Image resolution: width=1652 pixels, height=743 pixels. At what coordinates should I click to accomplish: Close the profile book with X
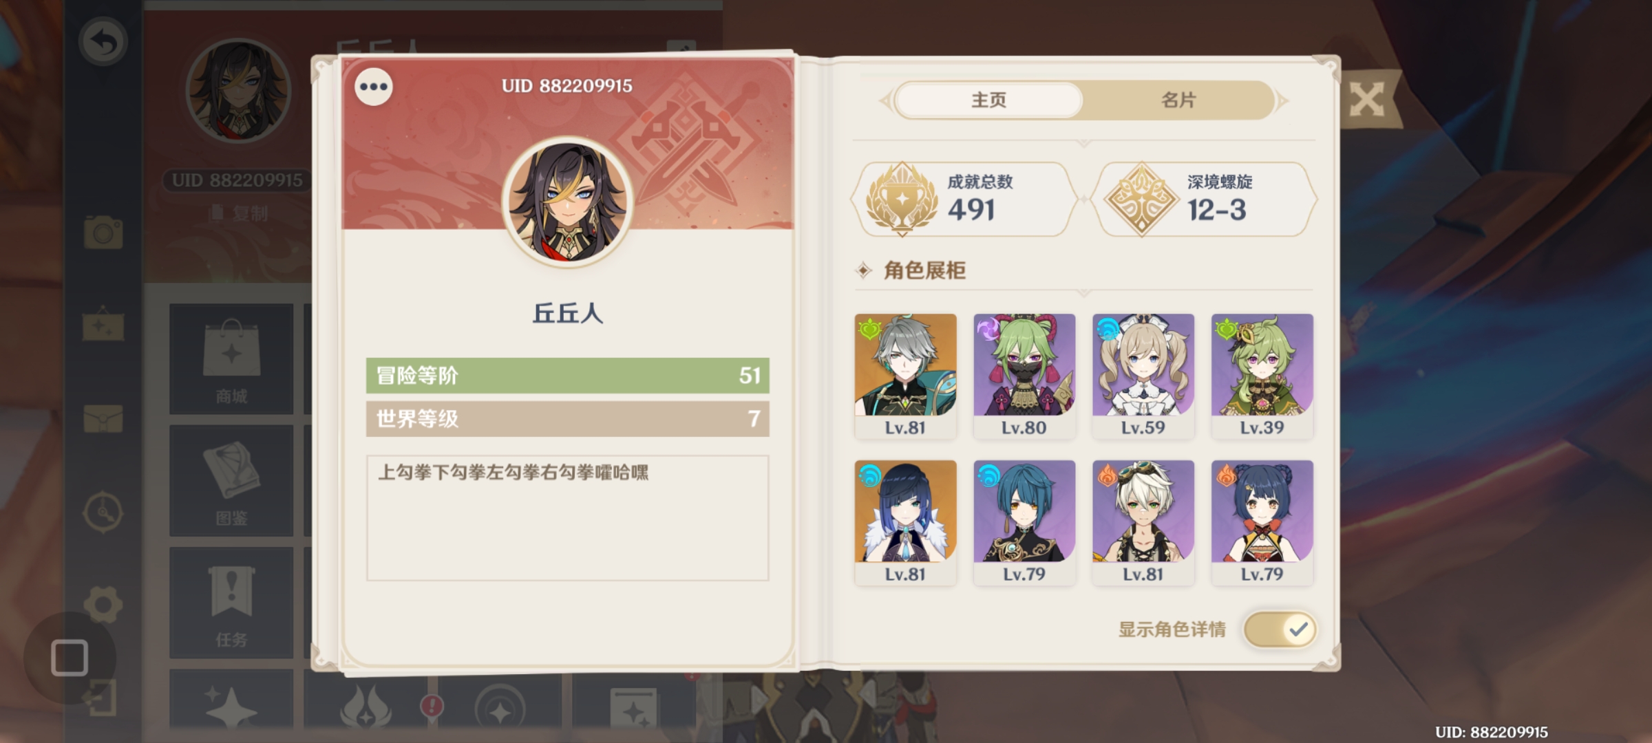tap(1367, 100)
